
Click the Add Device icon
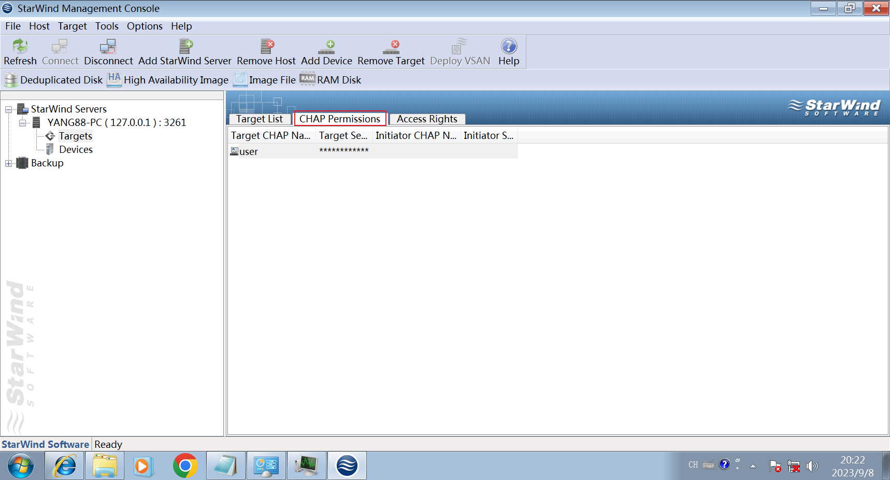click(x=326, y=47)
